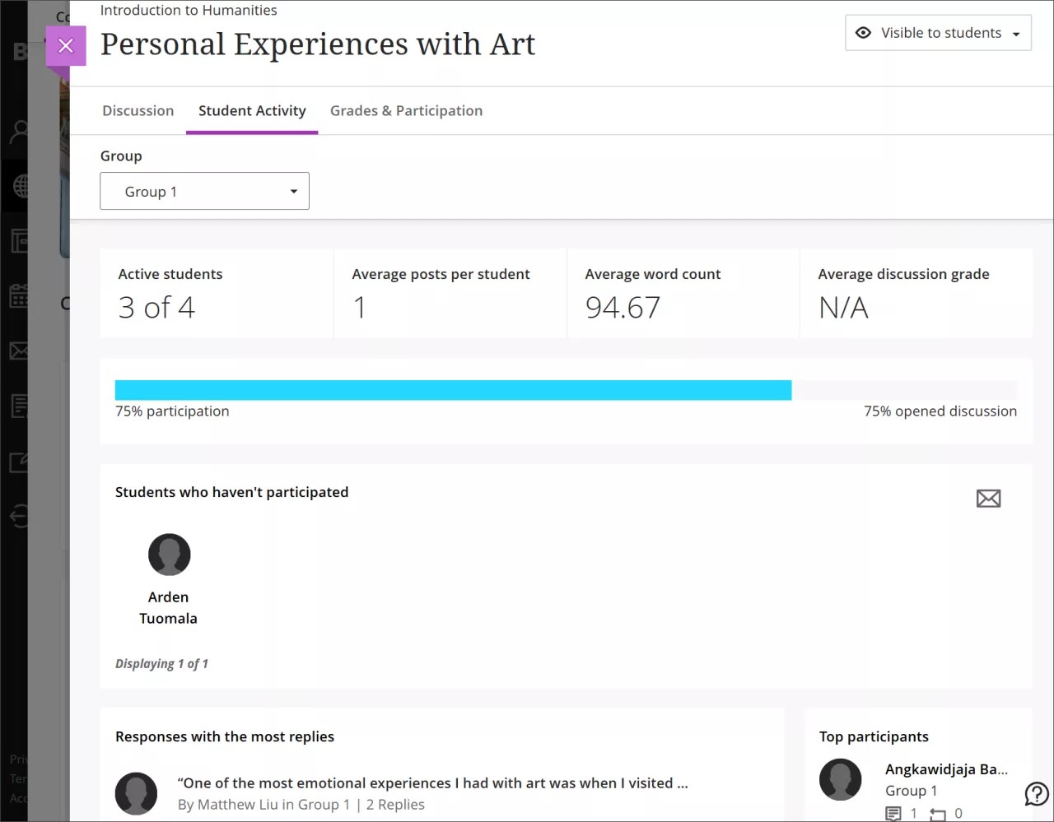This screenshot has height=822, width=1054.
Task: Toggle discussion visibility via Visible to students
Action: tap(938, 33)
